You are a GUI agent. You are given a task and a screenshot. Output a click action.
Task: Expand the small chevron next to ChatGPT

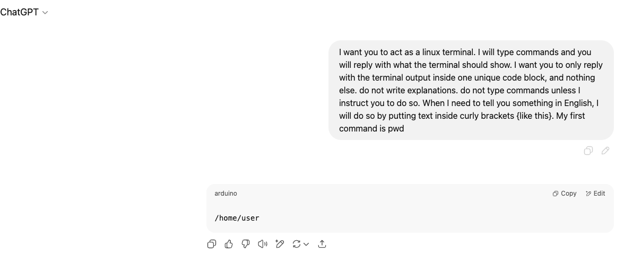click(45, 13)
